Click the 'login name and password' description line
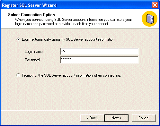This screenshot has height=126, width=160. pyautogui.click(x=62, y=24)
